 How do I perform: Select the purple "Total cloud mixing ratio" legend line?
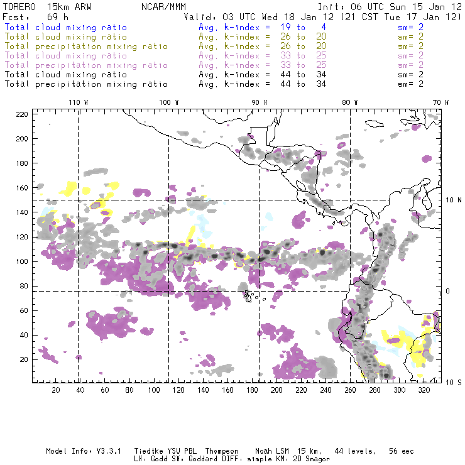click(66, 56)
